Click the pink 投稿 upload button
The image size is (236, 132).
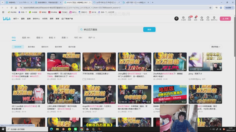click(x=225, y=18)
